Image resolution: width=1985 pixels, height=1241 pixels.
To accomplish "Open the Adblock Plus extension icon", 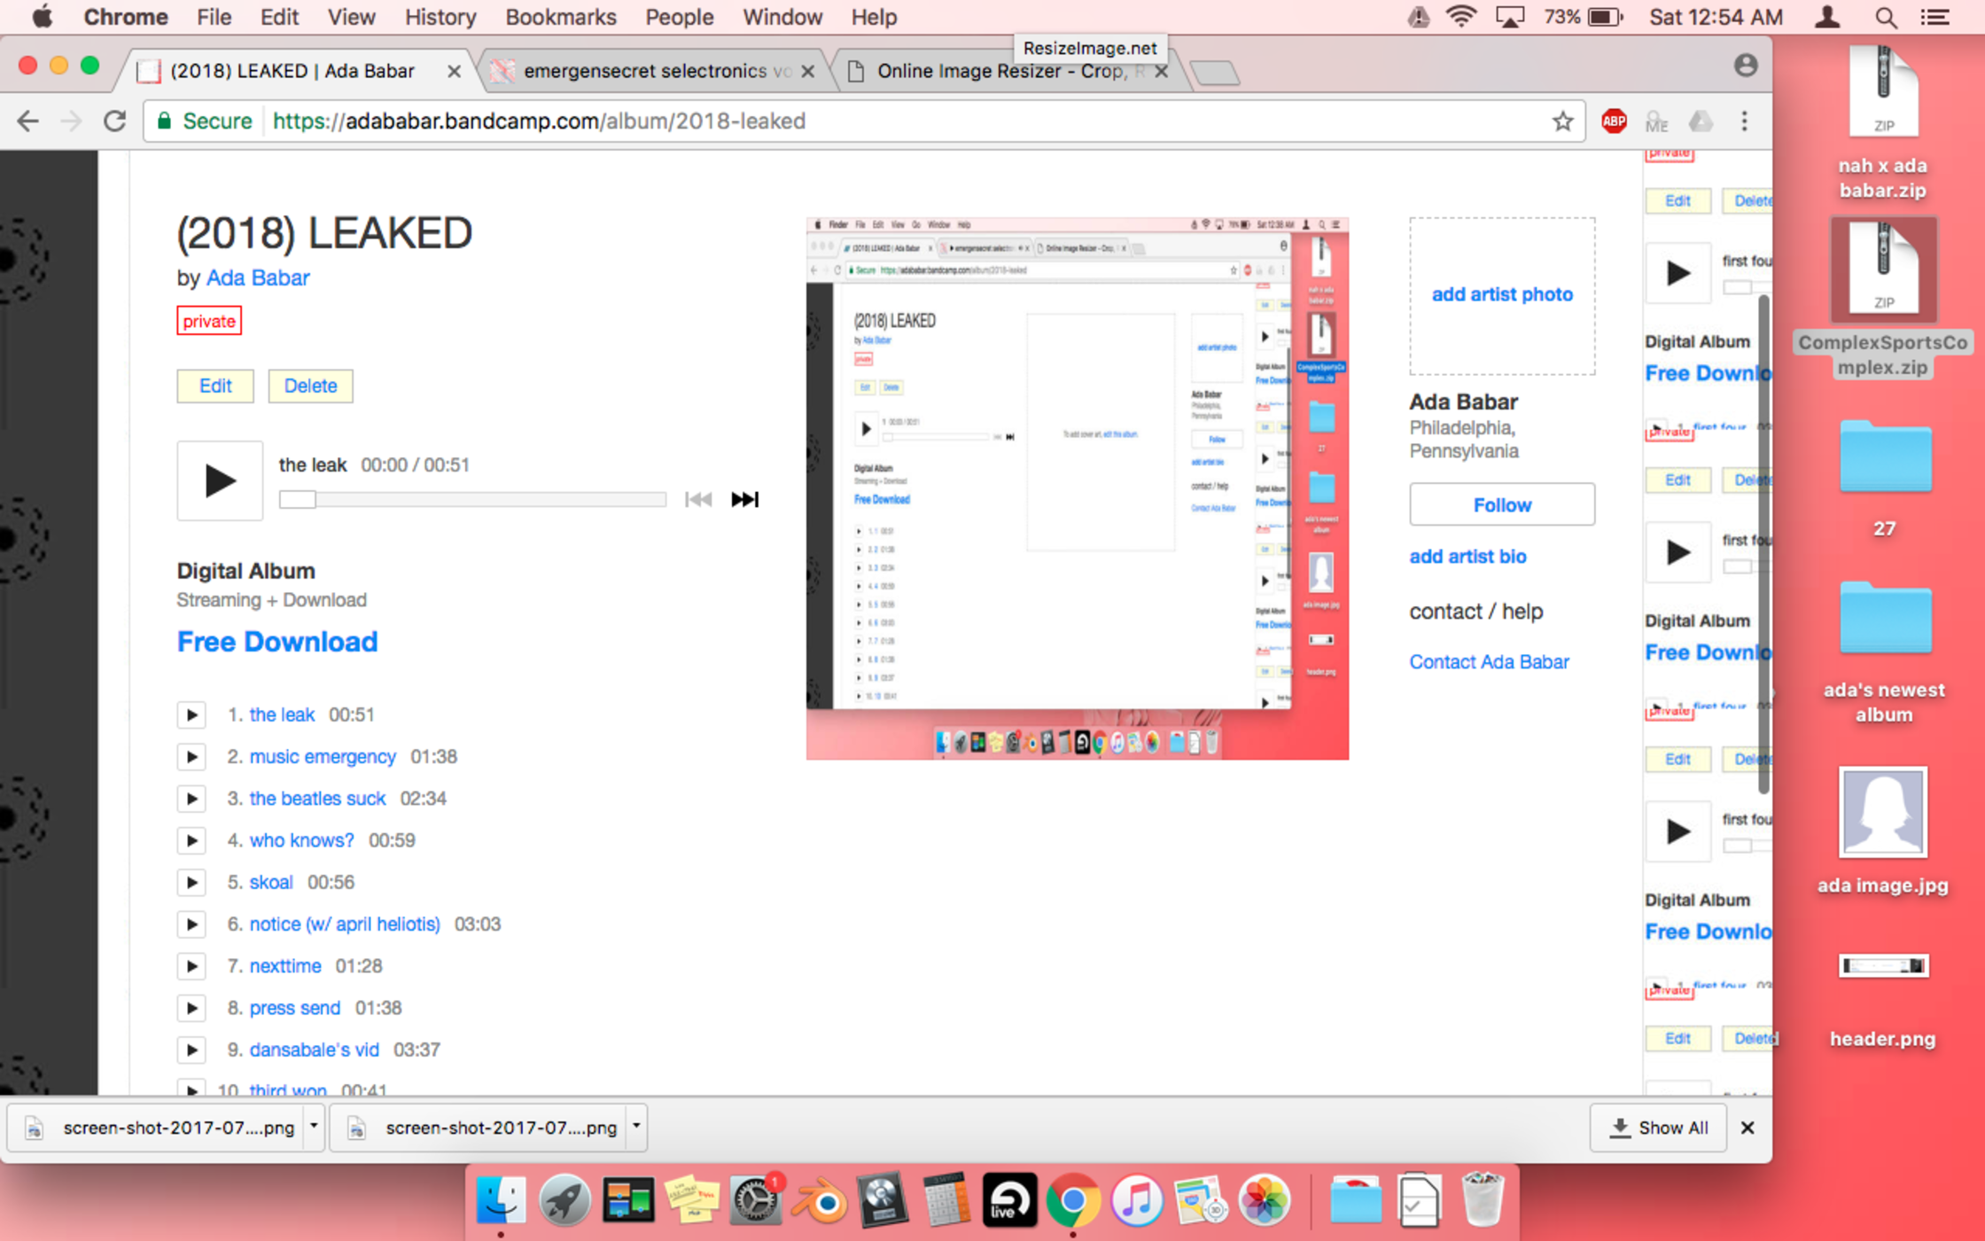I will pos(1614,121).
